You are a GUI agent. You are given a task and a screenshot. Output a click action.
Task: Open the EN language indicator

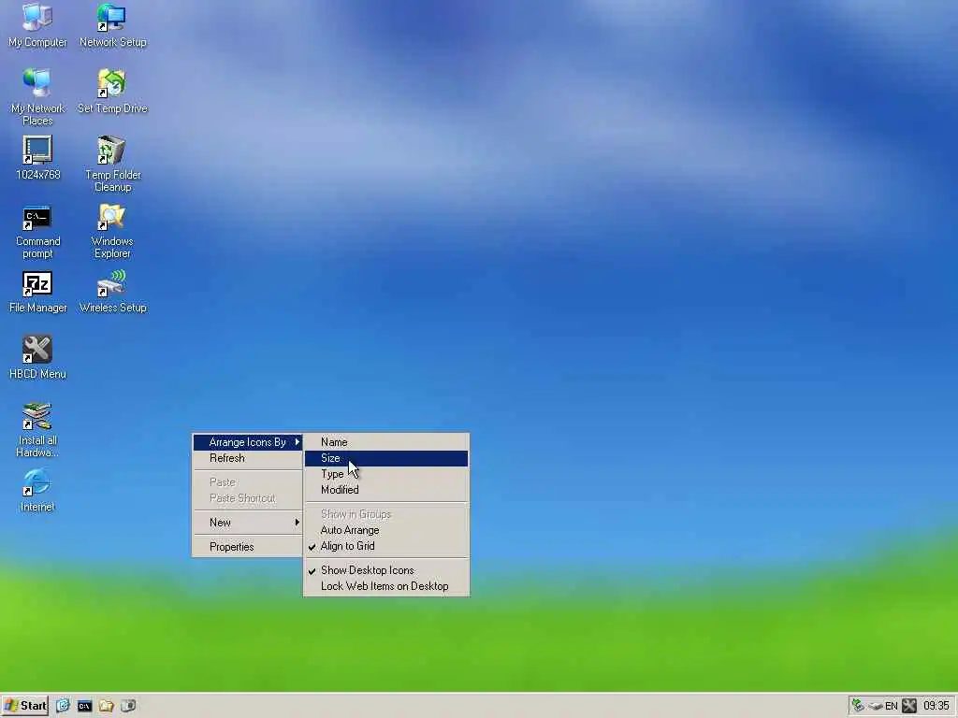[x=892, y=707]
